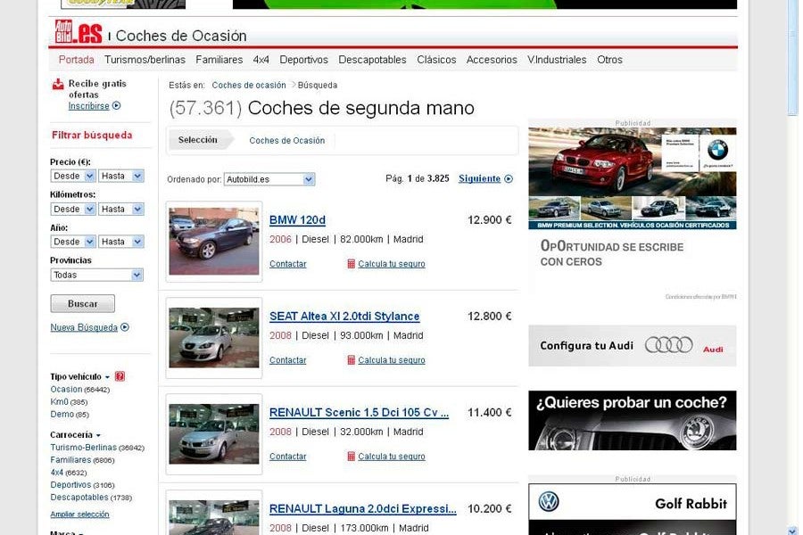Click the red download offers icon
The image size is (803, 535).
tap(58, 85)
